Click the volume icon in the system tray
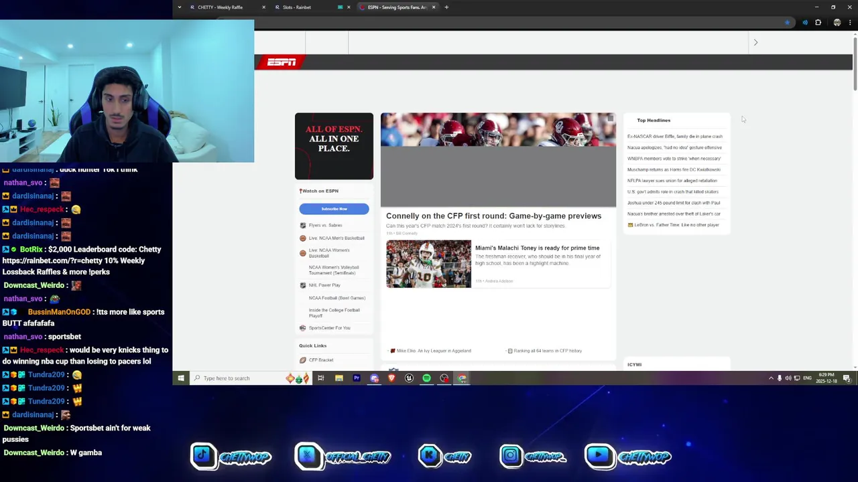 click(788, 378)
